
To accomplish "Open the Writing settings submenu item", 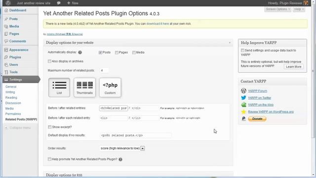I will coord(10,92).
